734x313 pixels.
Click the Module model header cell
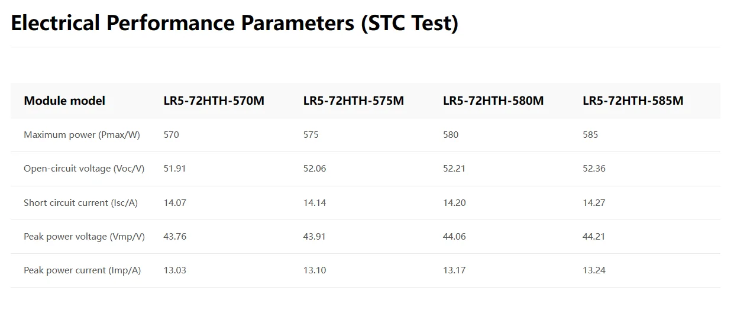64,101
